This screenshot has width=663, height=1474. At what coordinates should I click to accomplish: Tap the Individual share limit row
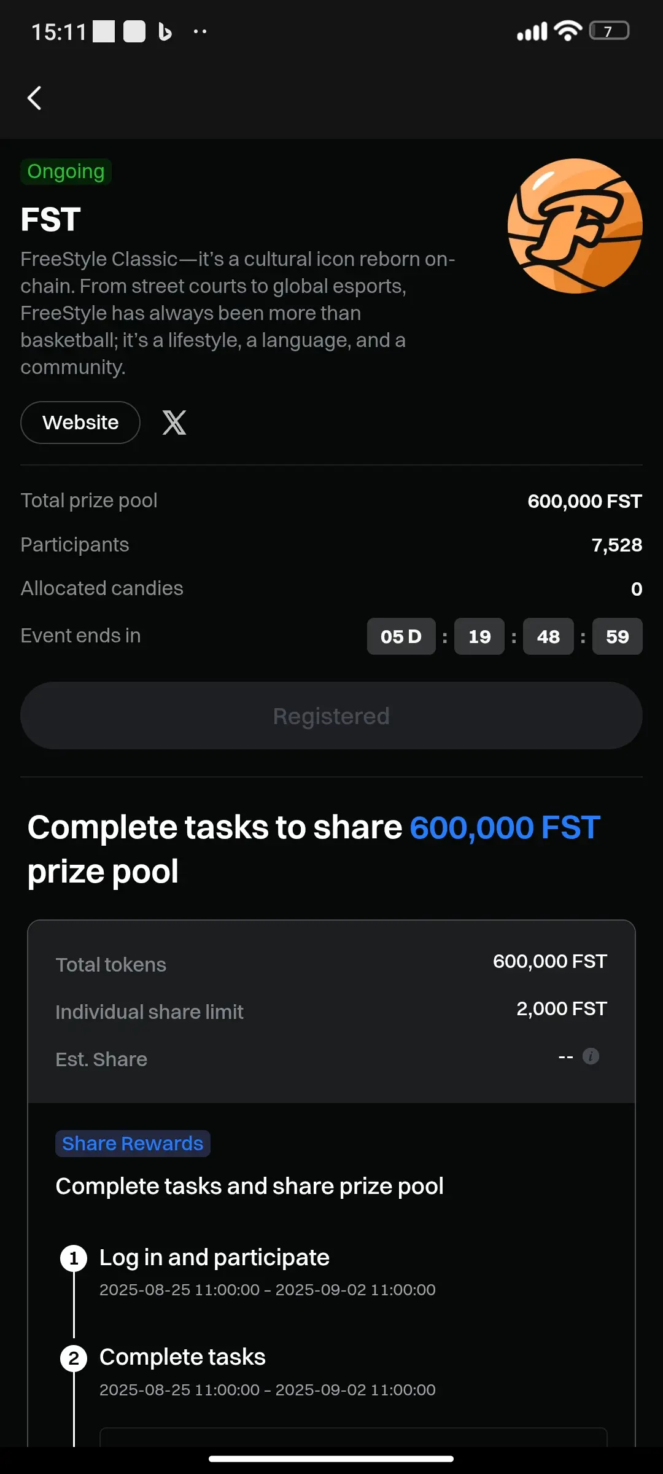pyautogui.click(x=331, y=1011)
